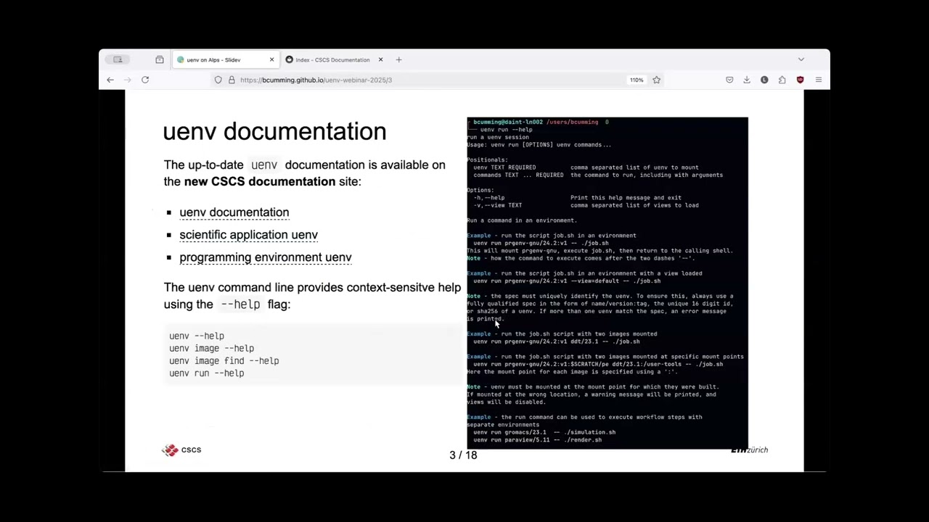The height and width of the screenshot is (522, 929).
Task: Click the inline --help flag text
Action: coord(240,304)
